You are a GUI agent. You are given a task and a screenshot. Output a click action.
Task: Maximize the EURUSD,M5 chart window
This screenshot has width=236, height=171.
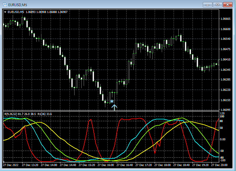pyautogui.click(x=217, y=5)
